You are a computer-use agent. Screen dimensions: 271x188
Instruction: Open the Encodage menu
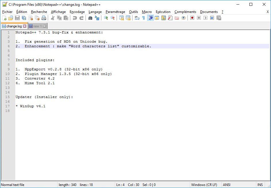click(x=77, y=12)
